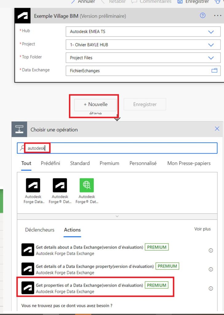Collapse the connectors list with the chevron
The image size is (224, 315).
point(117,216)
